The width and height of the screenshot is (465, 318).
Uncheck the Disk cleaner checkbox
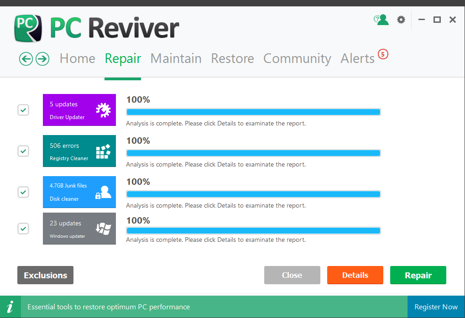coord(23,192)
